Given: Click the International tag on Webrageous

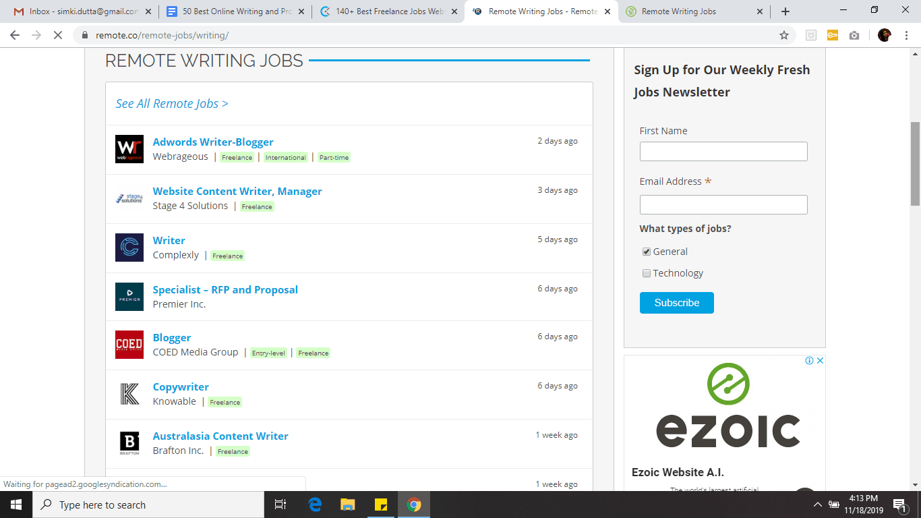Looking at the screenshot, I should pos(285,157).
